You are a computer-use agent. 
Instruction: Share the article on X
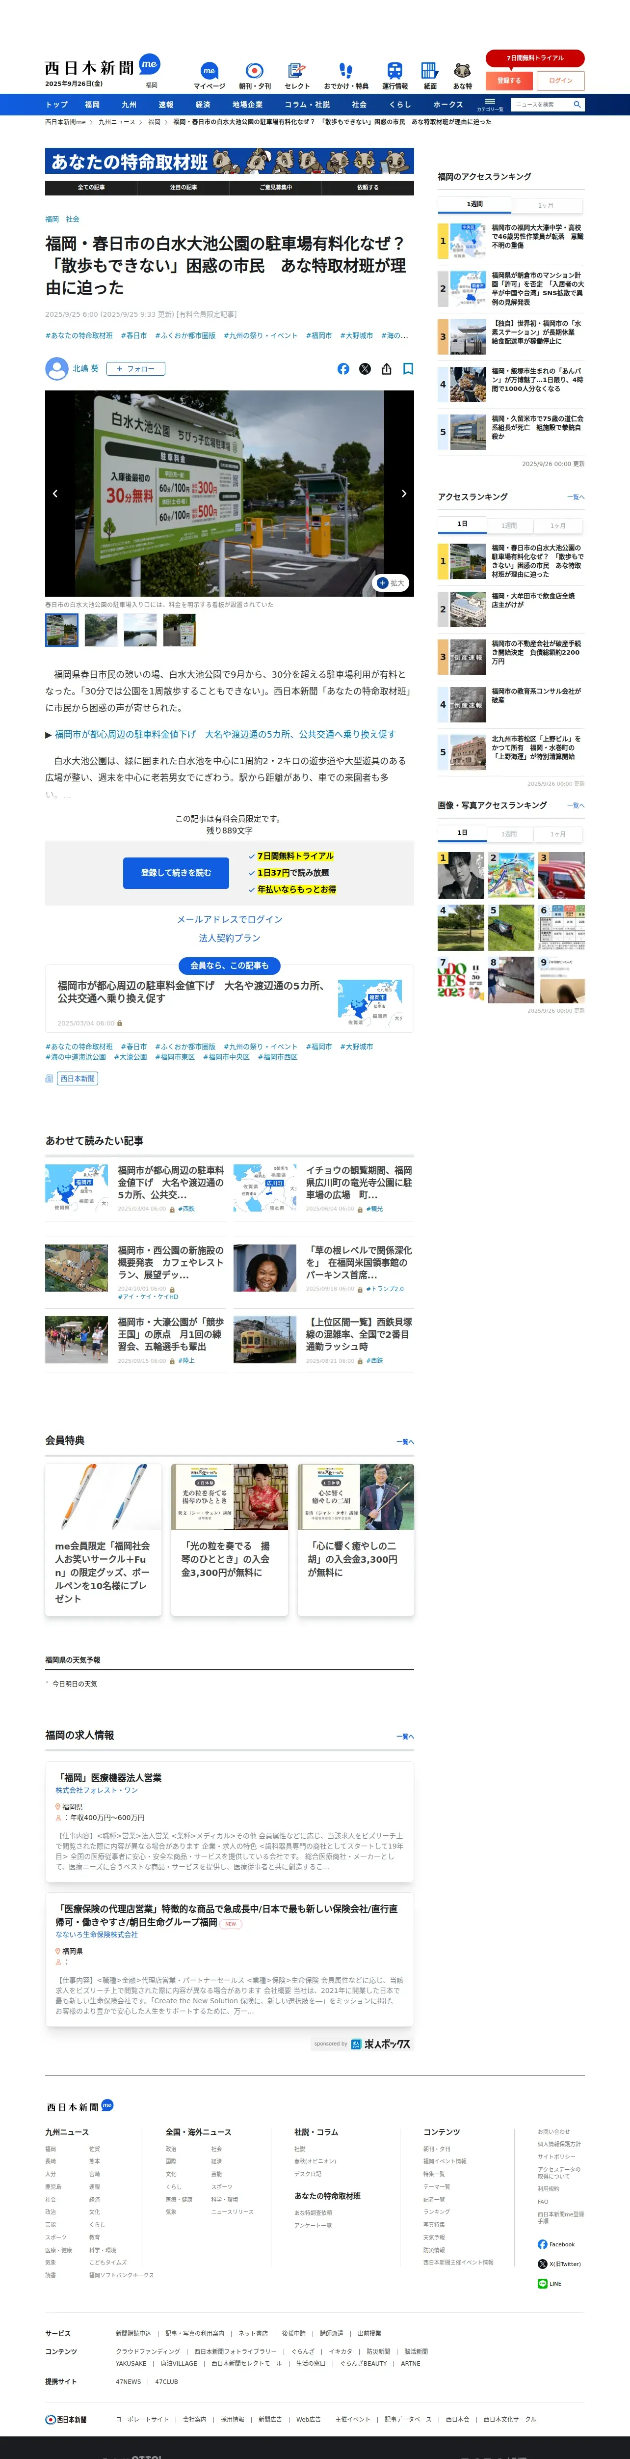pos(365,368)
